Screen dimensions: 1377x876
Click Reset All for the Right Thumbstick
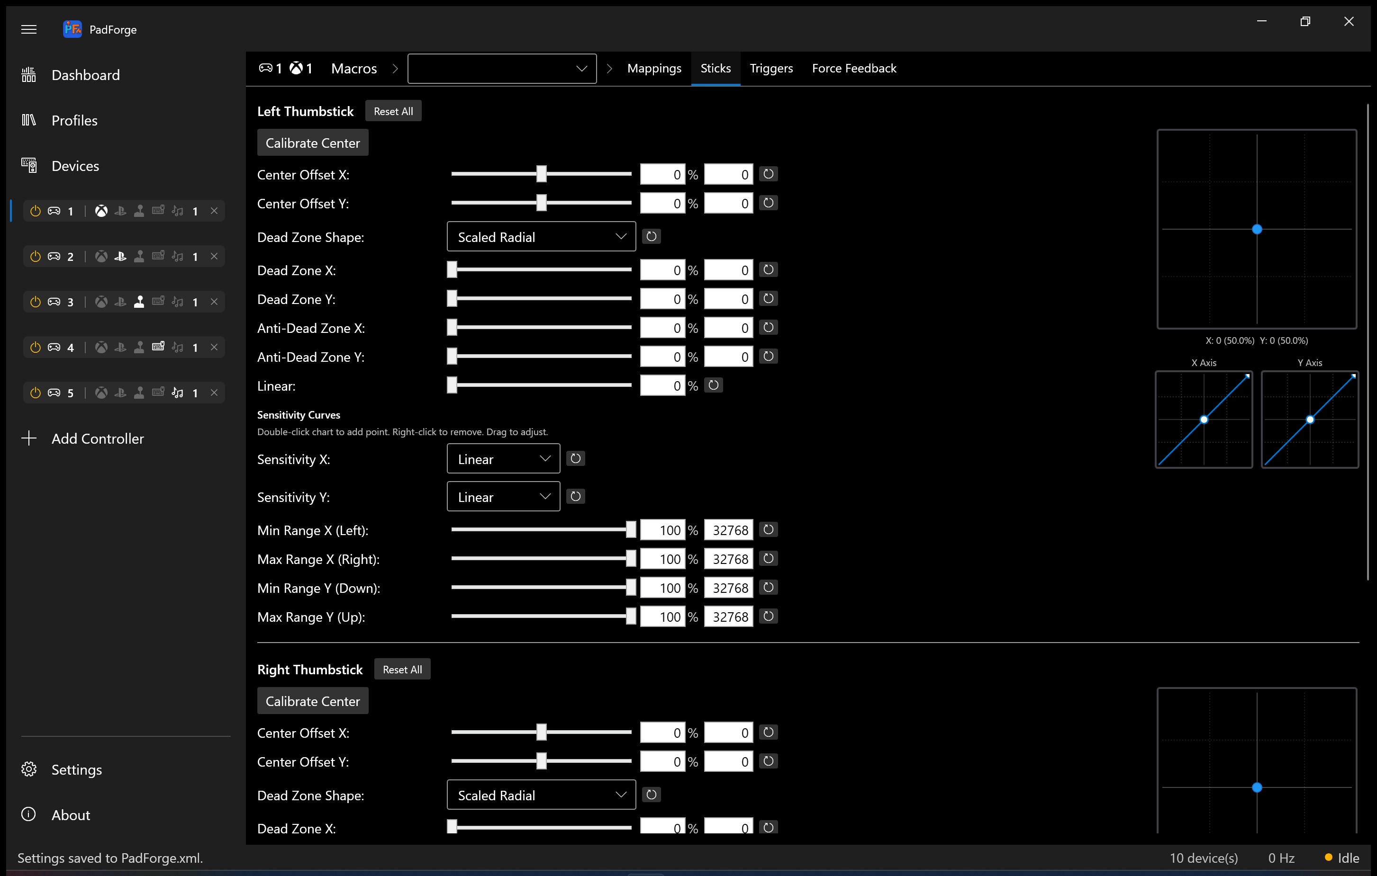(x=402, y=669)
